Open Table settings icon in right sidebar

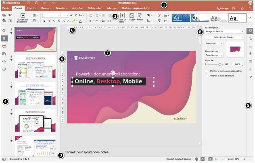251,62
